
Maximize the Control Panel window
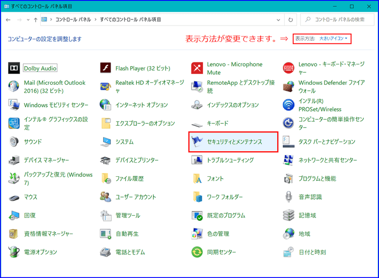tap(352, 7)
